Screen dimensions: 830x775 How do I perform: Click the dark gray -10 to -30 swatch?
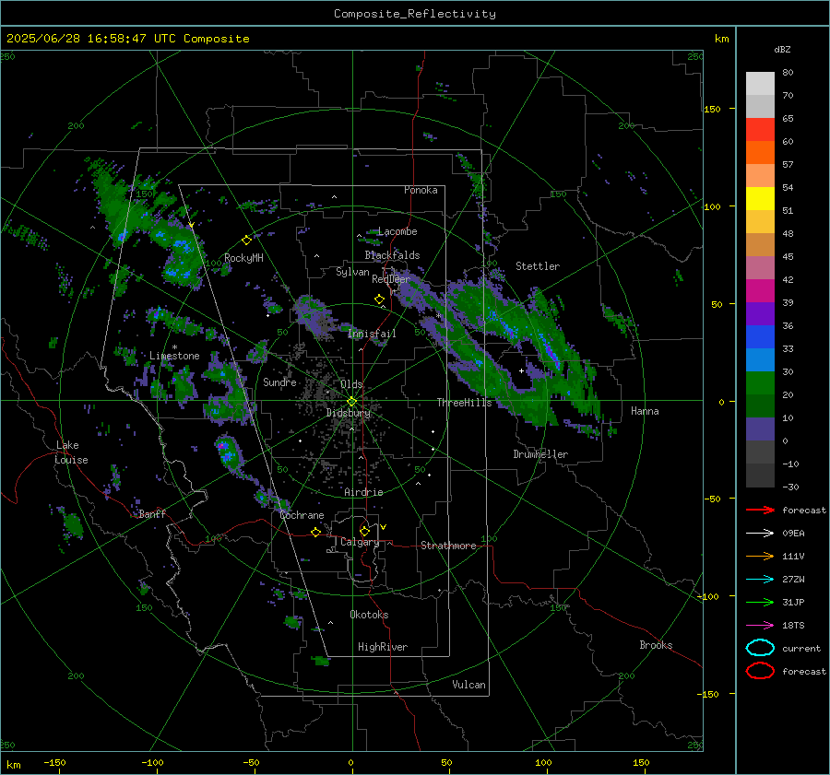point(760,476)
